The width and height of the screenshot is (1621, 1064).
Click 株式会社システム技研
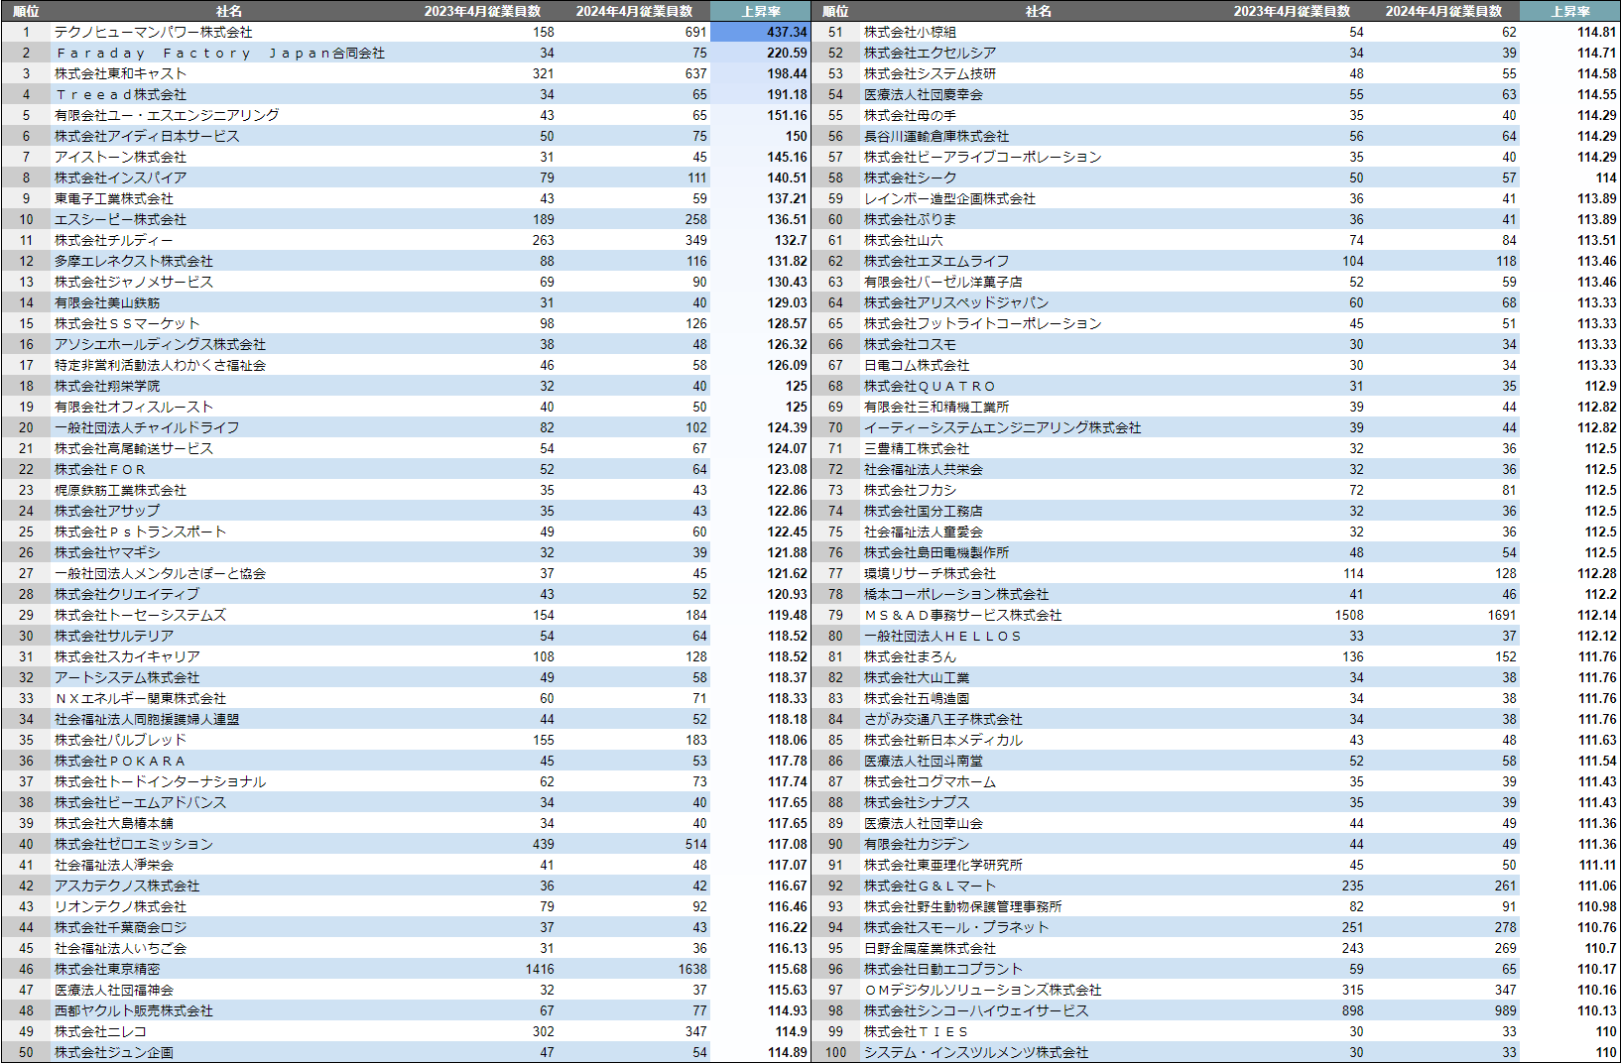[x=930, y=73]
